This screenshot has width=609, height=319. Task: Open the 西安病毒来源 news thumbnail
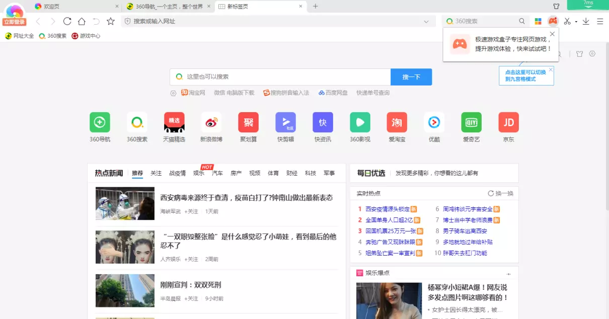[125, 203]
